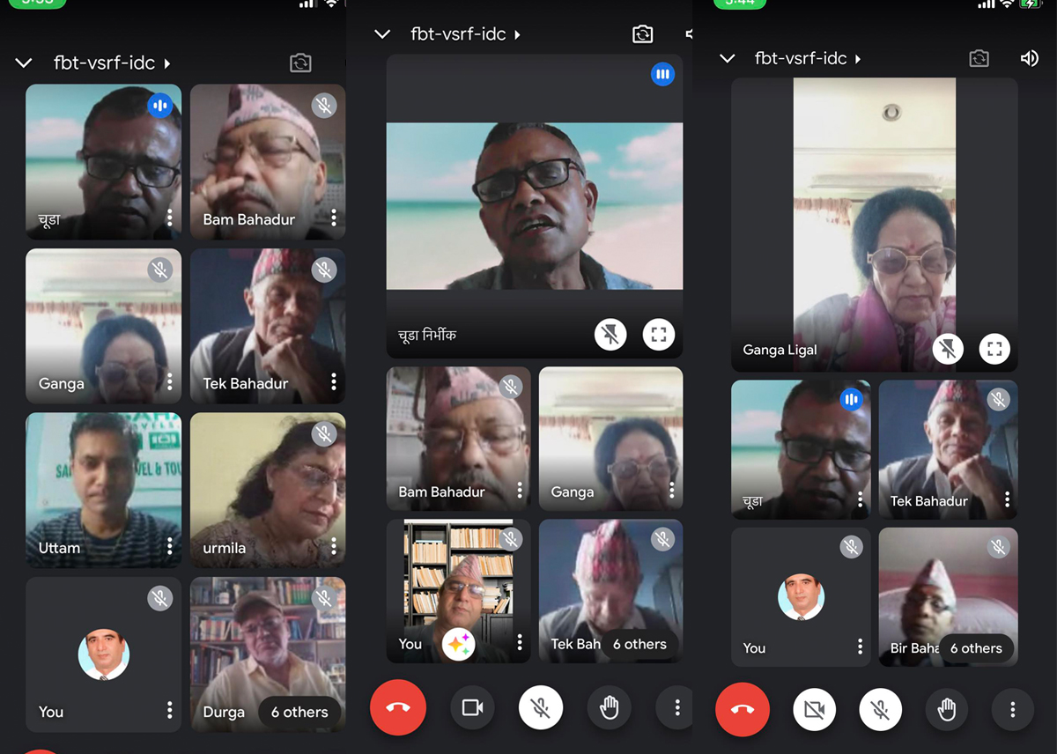
Task: Turn off the enabled camera button
Action: coord(473,707)
